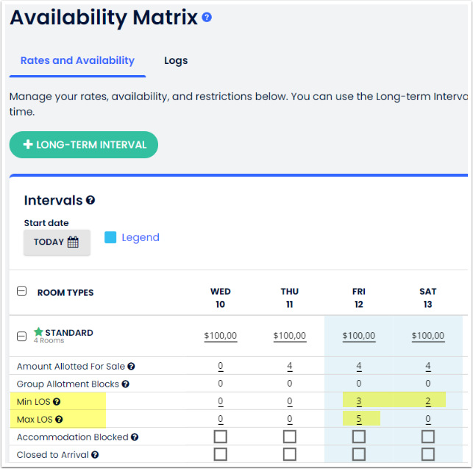This screenshot has width=473, height=469.
Task: Click the blue Legend color square
Action: click(x=110, y=237)
